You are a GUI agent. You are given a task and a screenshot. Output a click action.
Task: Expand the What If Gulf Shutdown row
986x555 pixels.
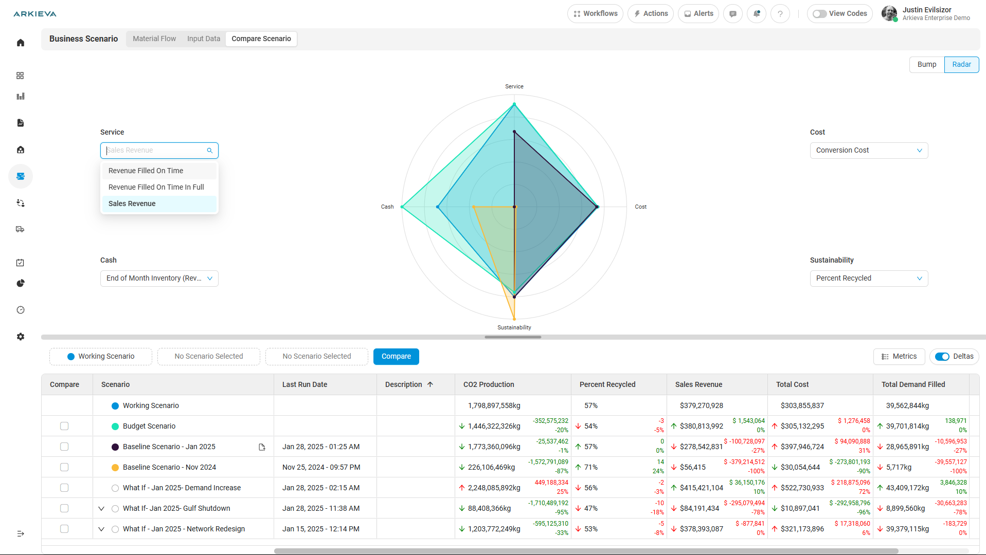click(x=101, y=509)
